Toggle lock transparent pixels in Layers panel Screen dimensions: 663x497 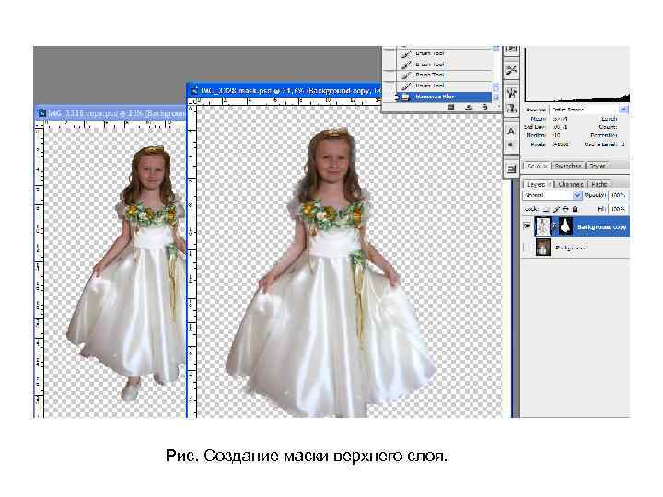pos(546,209)
